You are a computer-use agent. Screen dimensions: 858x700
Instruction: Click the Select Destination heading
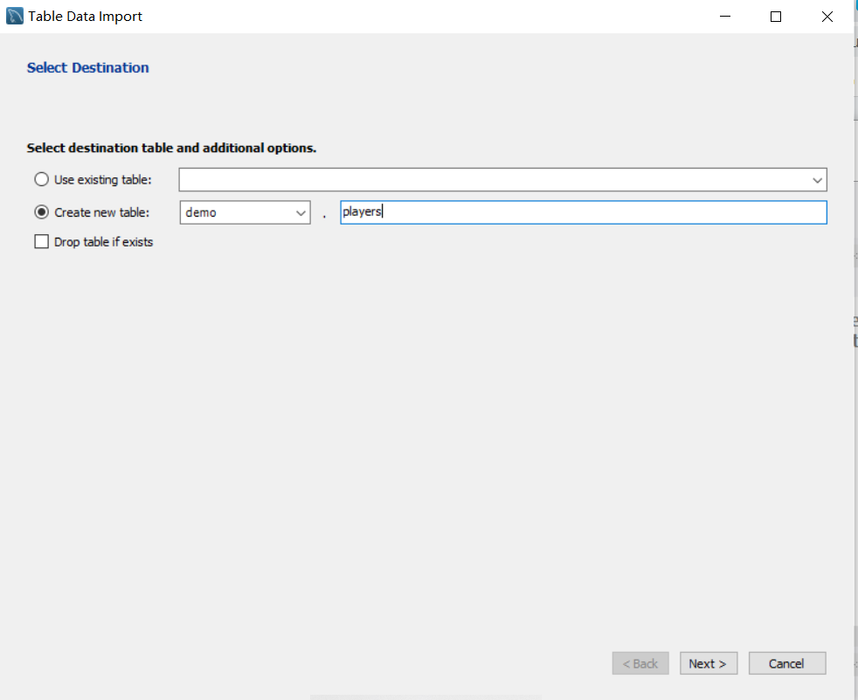pyautogui.click(x=87, y=68)
